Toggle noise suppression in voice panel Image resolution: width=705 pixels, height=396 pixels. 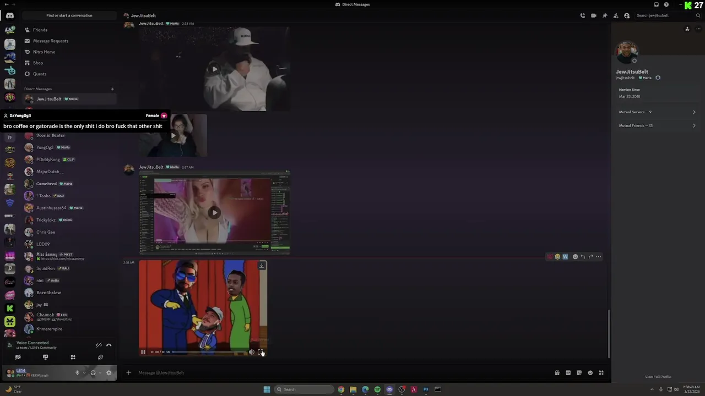pos(99,345)
